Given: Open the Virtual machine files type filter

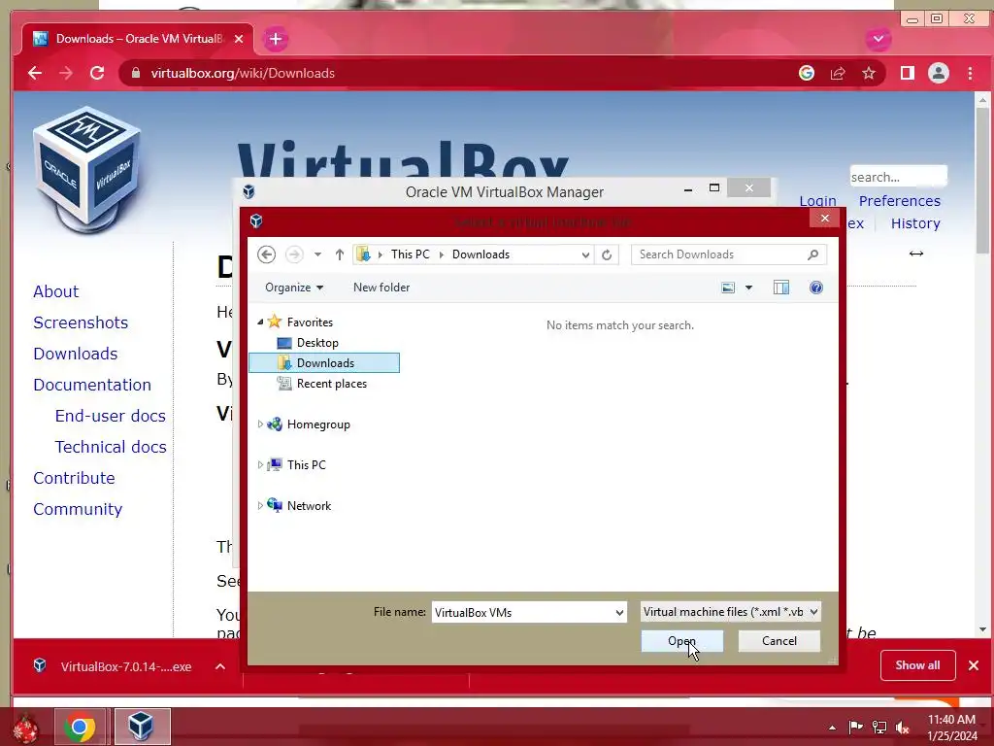Looking at the screenshot, I should [730, 612].
